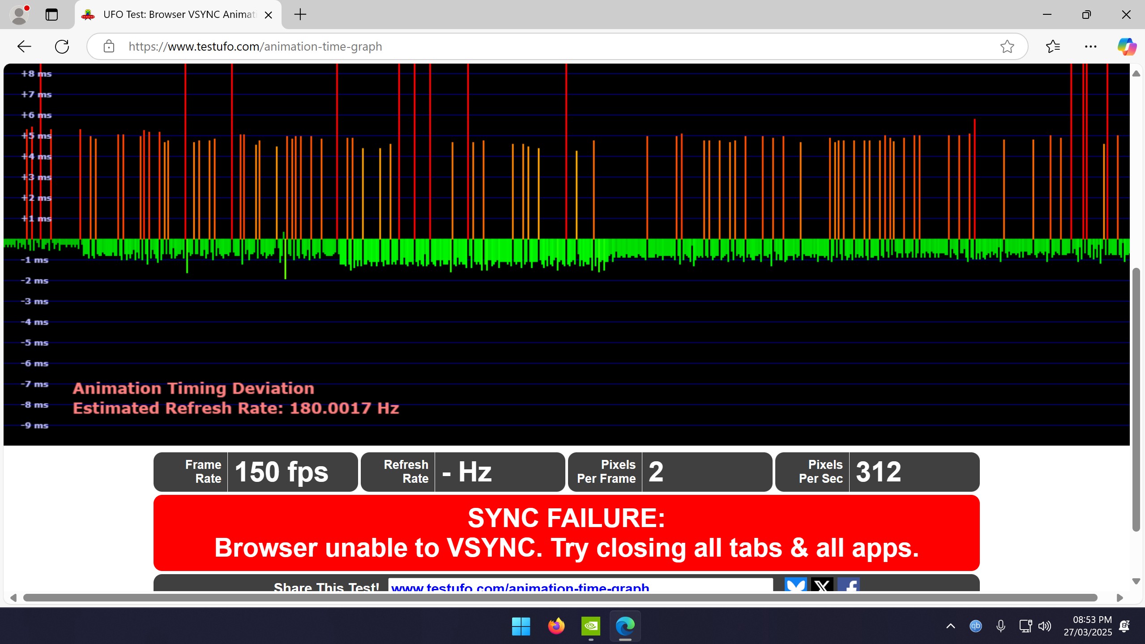Show hidden system tray icons chevron
This screenshot has width=1145, height=644.
[x=951, y=626]
